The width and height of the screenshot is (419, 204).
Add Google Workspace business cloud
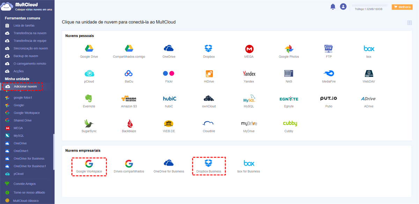click(89, 166)
